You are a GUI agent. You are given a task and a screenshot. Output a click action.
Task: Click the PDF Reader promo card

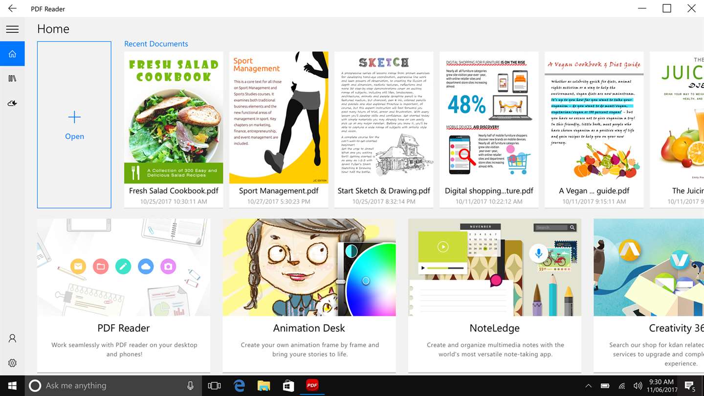pyautogui.click(x=124, y=296)
